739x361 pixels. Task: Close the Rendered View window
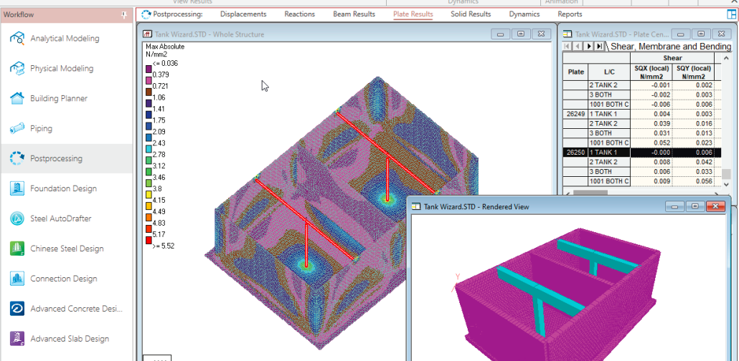(715, 206)
